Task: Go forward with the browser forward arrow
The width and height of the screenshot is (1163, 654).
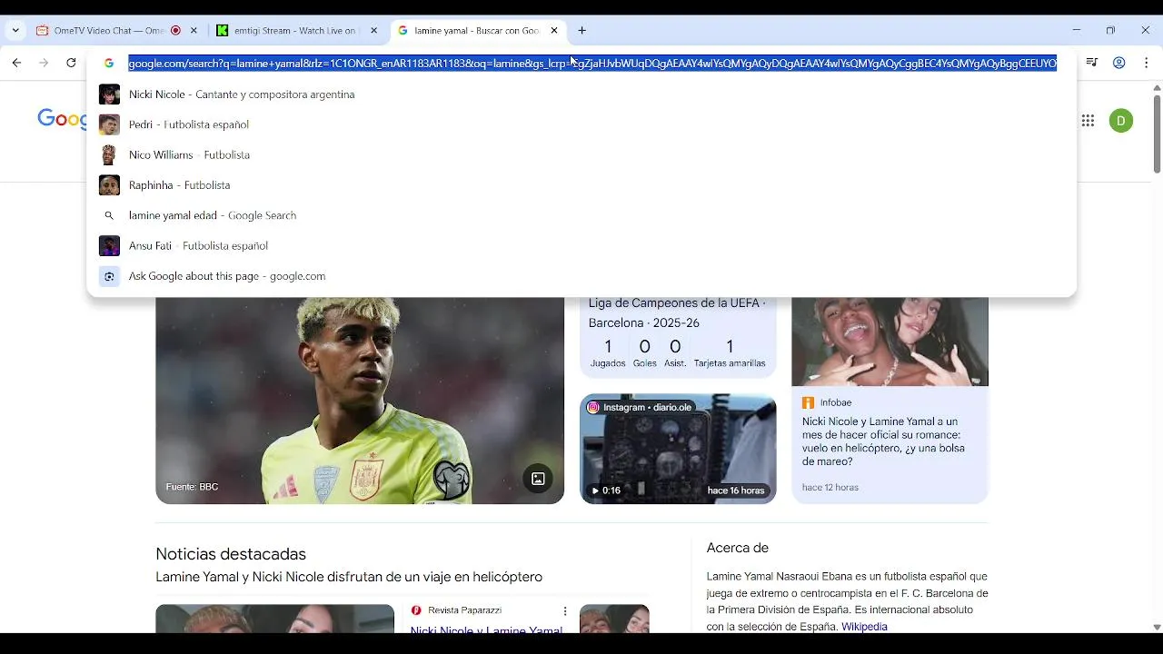Action: 44,63
